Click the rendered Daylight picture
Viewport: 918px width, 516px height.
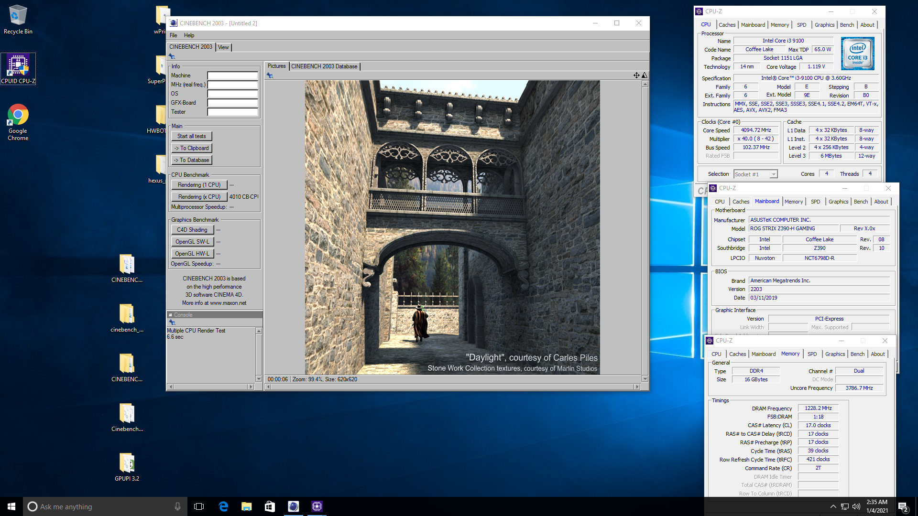tap(452, 227)
